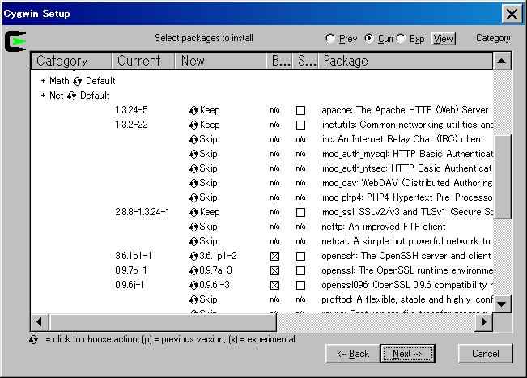Click the cycle icon beside openssl version 0.9.7a-3

(x=193, y=271)
